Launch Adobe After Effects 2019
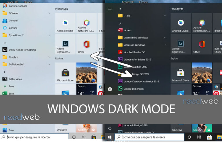The height and width of the screenshot is (148, 222). coord(134,60)
